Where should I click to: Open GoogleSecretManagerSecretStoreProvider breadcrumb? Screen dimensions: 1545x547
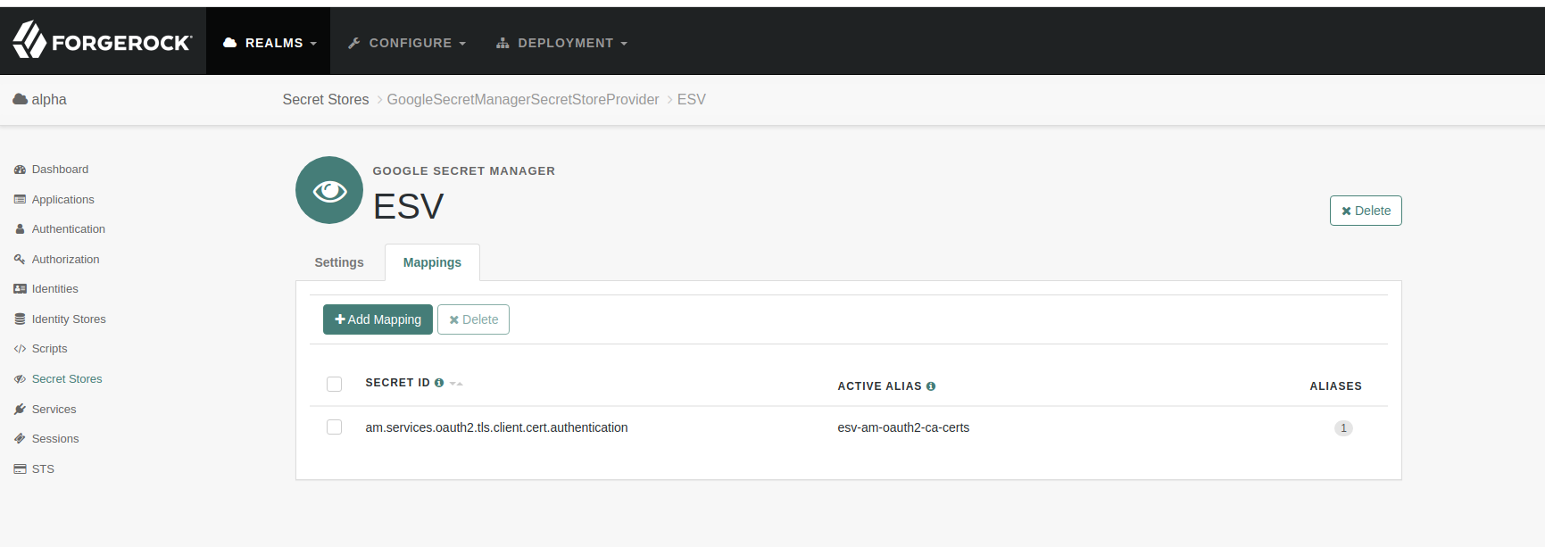(523, 99)
